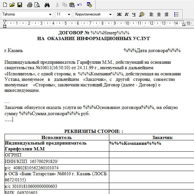This screenshot has width=194, height=194.
Task: Open the text color palette
Action: point(142,14)
